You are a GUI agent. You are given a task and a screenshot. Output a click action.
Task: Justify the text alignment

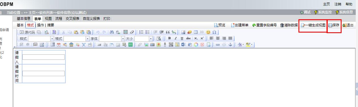pos(230,38)
